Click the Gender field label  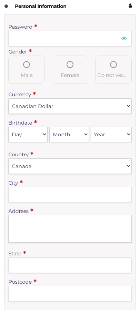(18, 52)
